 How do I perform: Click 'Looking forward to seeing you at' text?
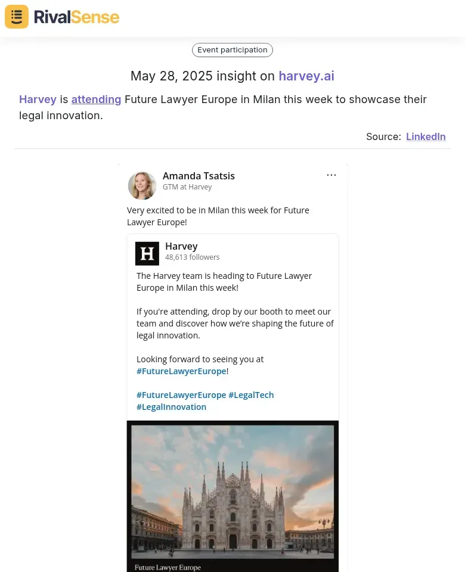click(200, 359)
